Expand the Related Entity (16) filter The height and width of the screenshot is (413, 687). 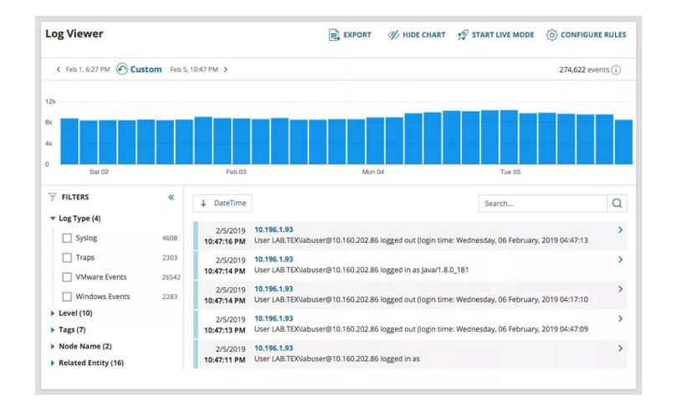[x=54, y=363]
